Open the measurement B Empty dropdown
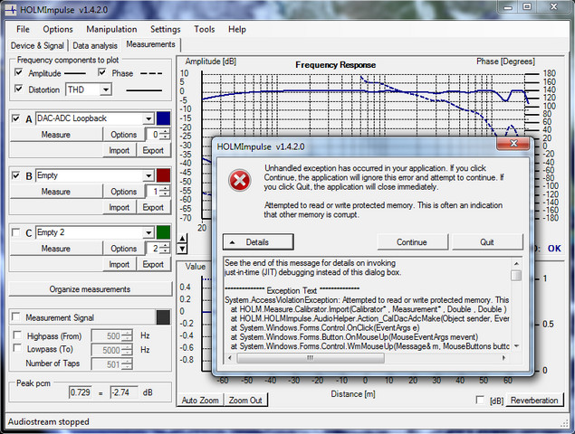This screenshot has height=434, width=575. click(x=149, y=175)
